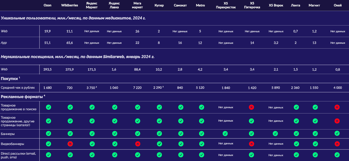Click Окей green check in Баннеры row
This screenshot has height=161, width=349.
point(337,133)
